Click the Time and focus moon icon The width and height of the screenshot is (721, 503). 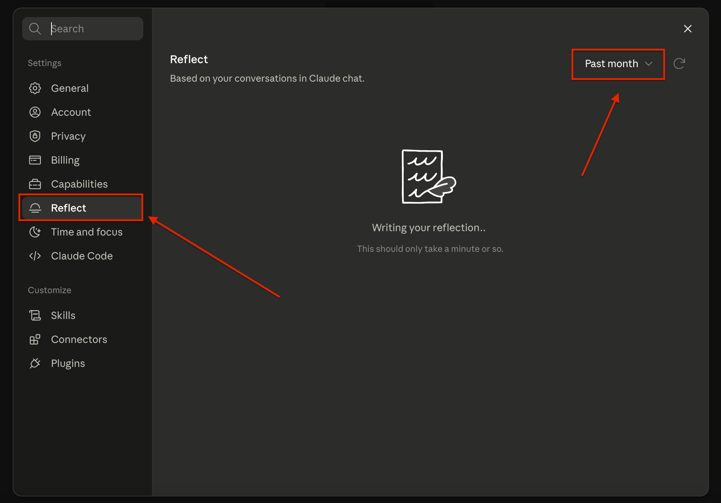coord(35,232)
